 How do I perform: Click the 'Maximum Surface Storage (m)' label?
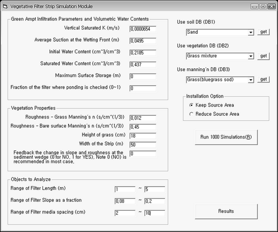(88, 75)
